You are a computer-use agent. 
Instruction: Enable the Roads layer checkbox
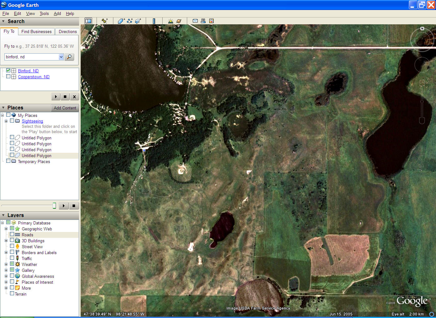(12, 234)
